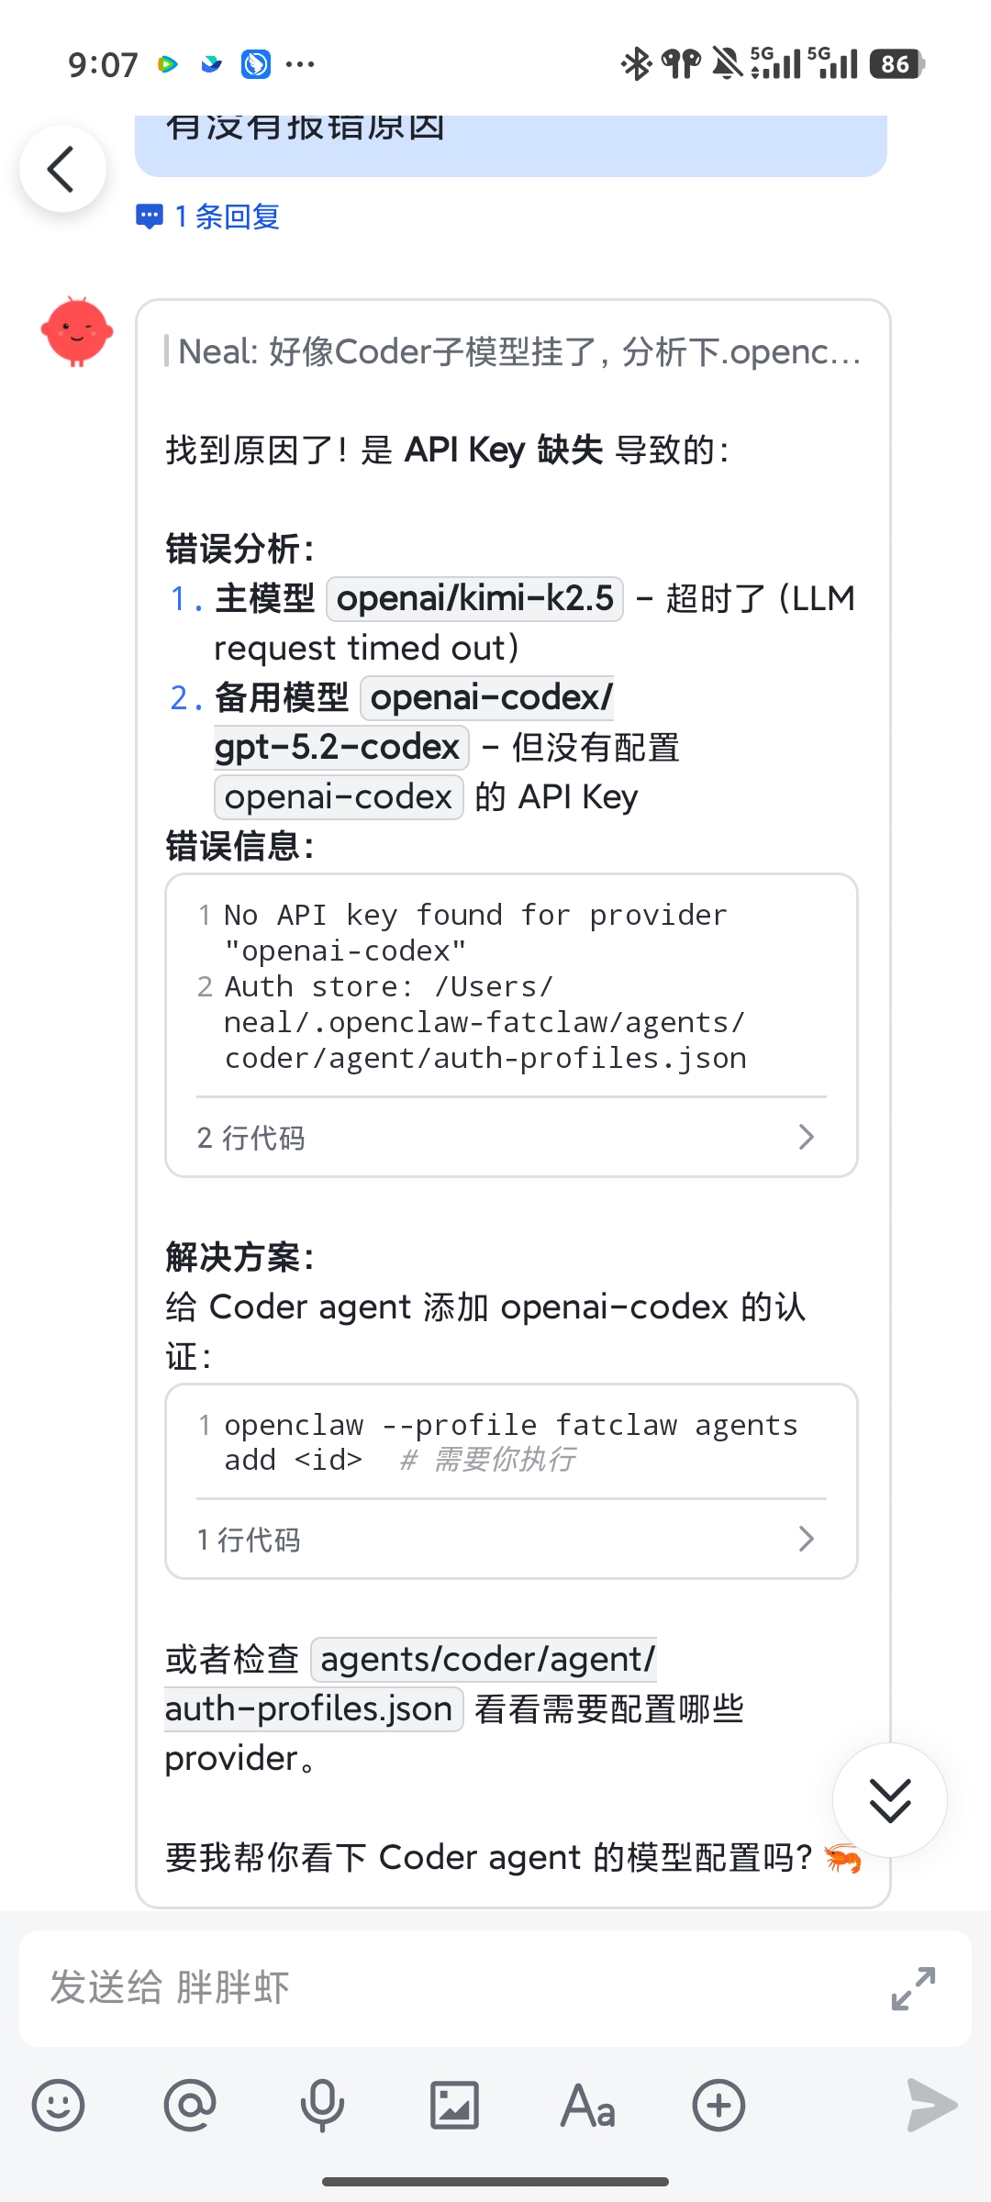Open Aa text formatting options
Image resolution: width=991 pixels, height=2202 pixels.
(587, 2105)
